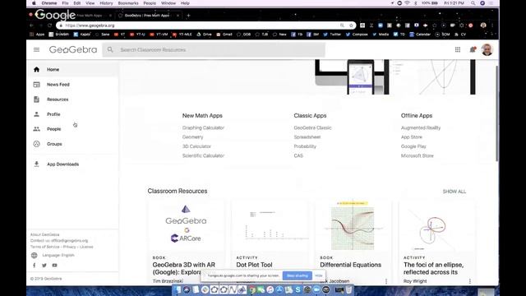Click the App Downloads arrow icon
This screenshot has width=526, height=296.
point(36,164)
